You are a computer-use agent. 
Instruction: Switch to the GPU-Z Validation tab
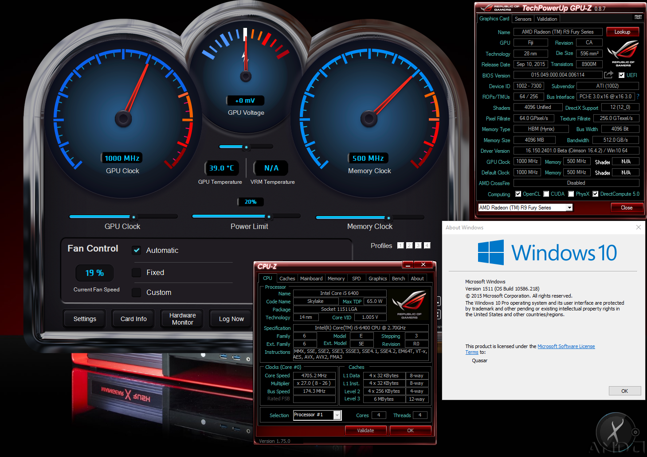point(547,19)
